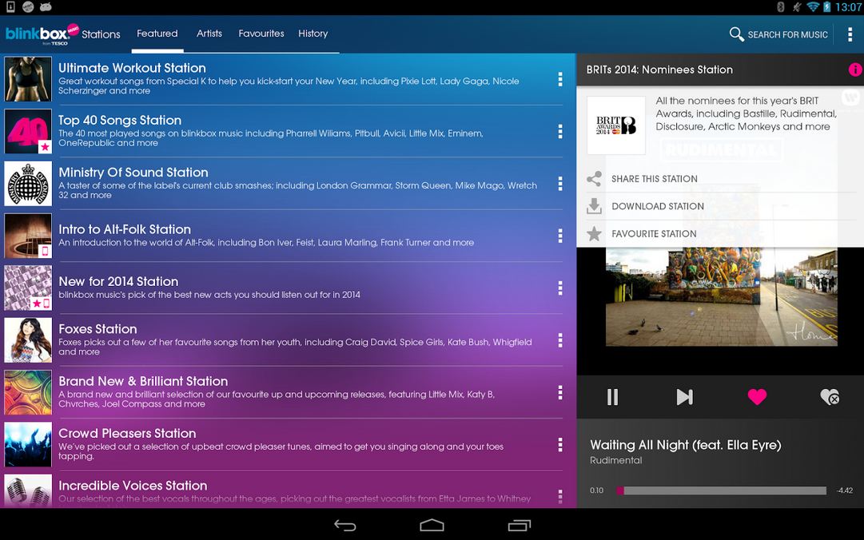Open the Brand New & Brilliant Station title
Screen dimensions: 864x540
tap(143, 381)
